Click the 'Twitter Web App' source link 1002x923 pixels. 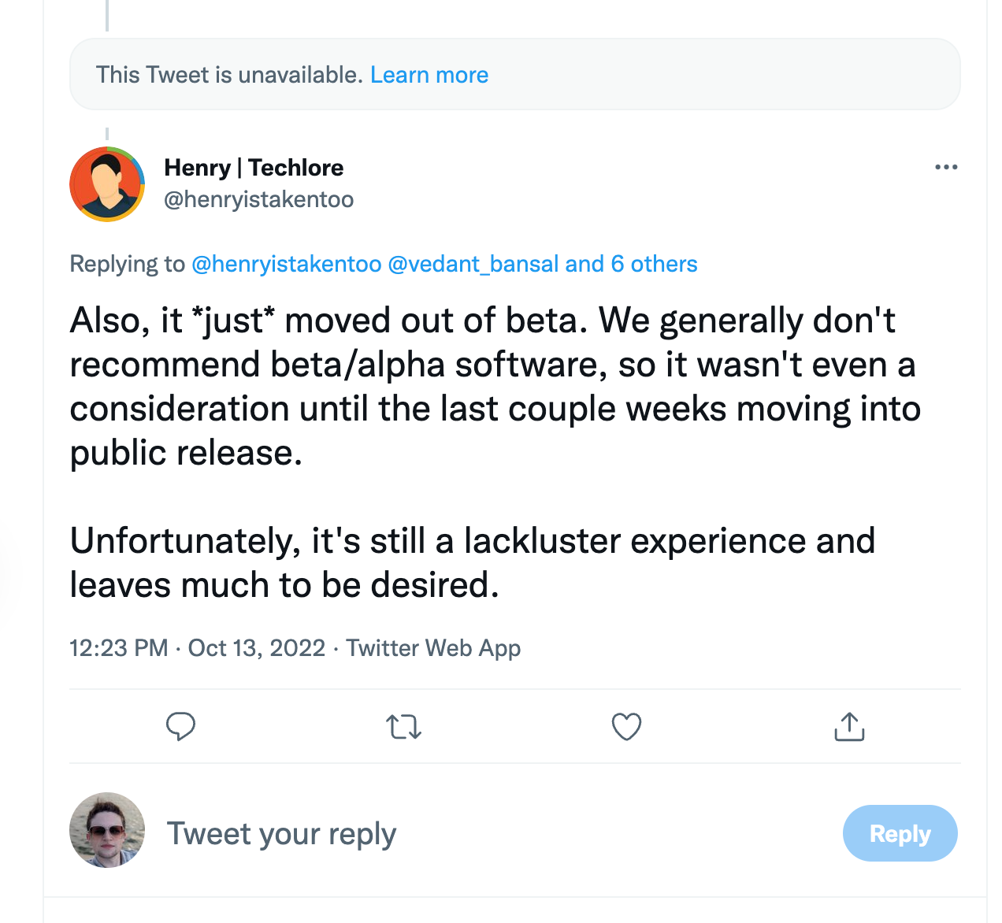click(x=433, y=648)
